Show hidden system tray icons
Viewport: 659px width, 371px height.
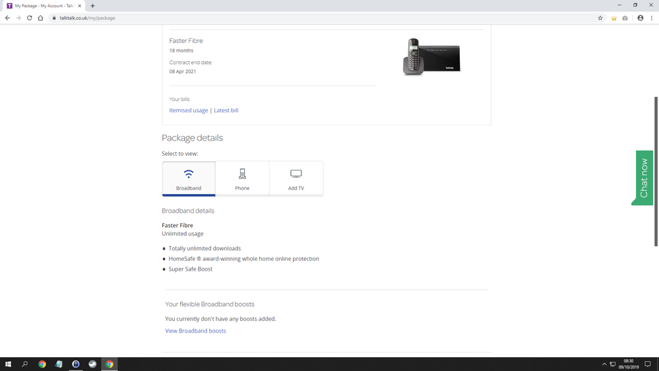tap(604, 364)
